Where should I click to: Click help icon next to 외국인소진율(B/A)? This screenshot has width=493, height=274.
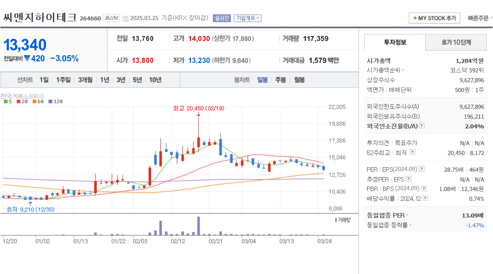point(422,126)
